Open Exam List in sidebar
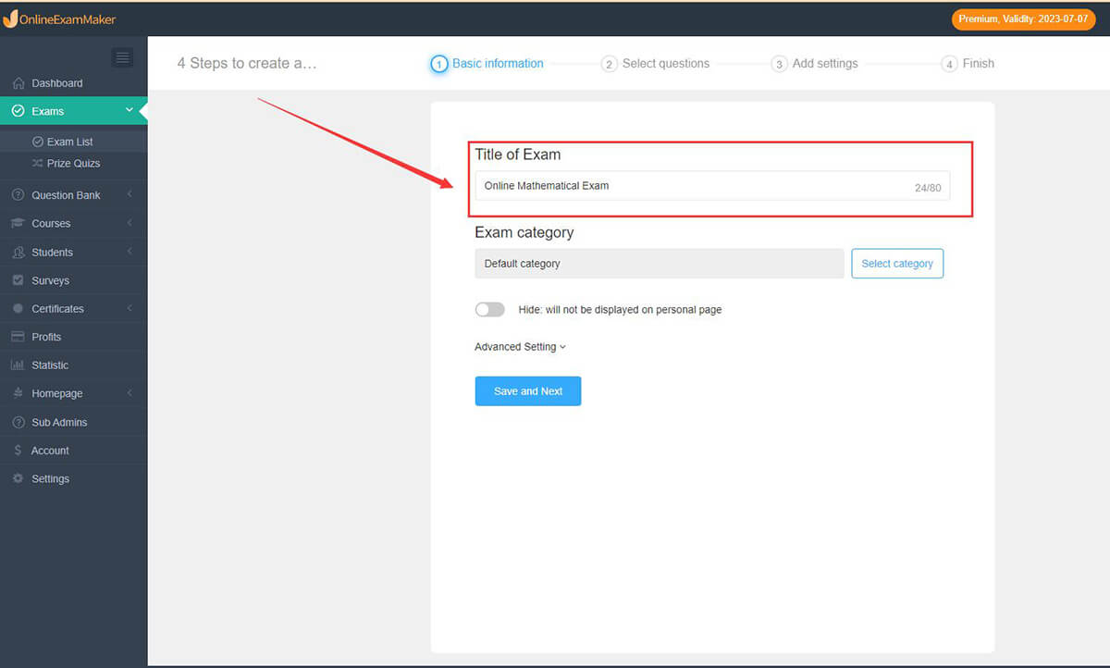This screenshot has height=668, width=1110. point(69,142)
